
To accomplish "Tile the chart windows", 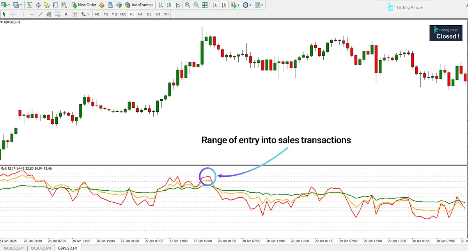I will (x=204, y=5).
